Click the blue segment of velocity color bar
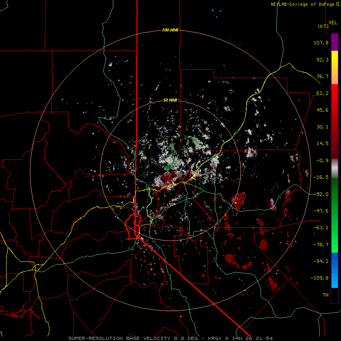The width and height of the screenshot is (341, 341). pos(335,270)
